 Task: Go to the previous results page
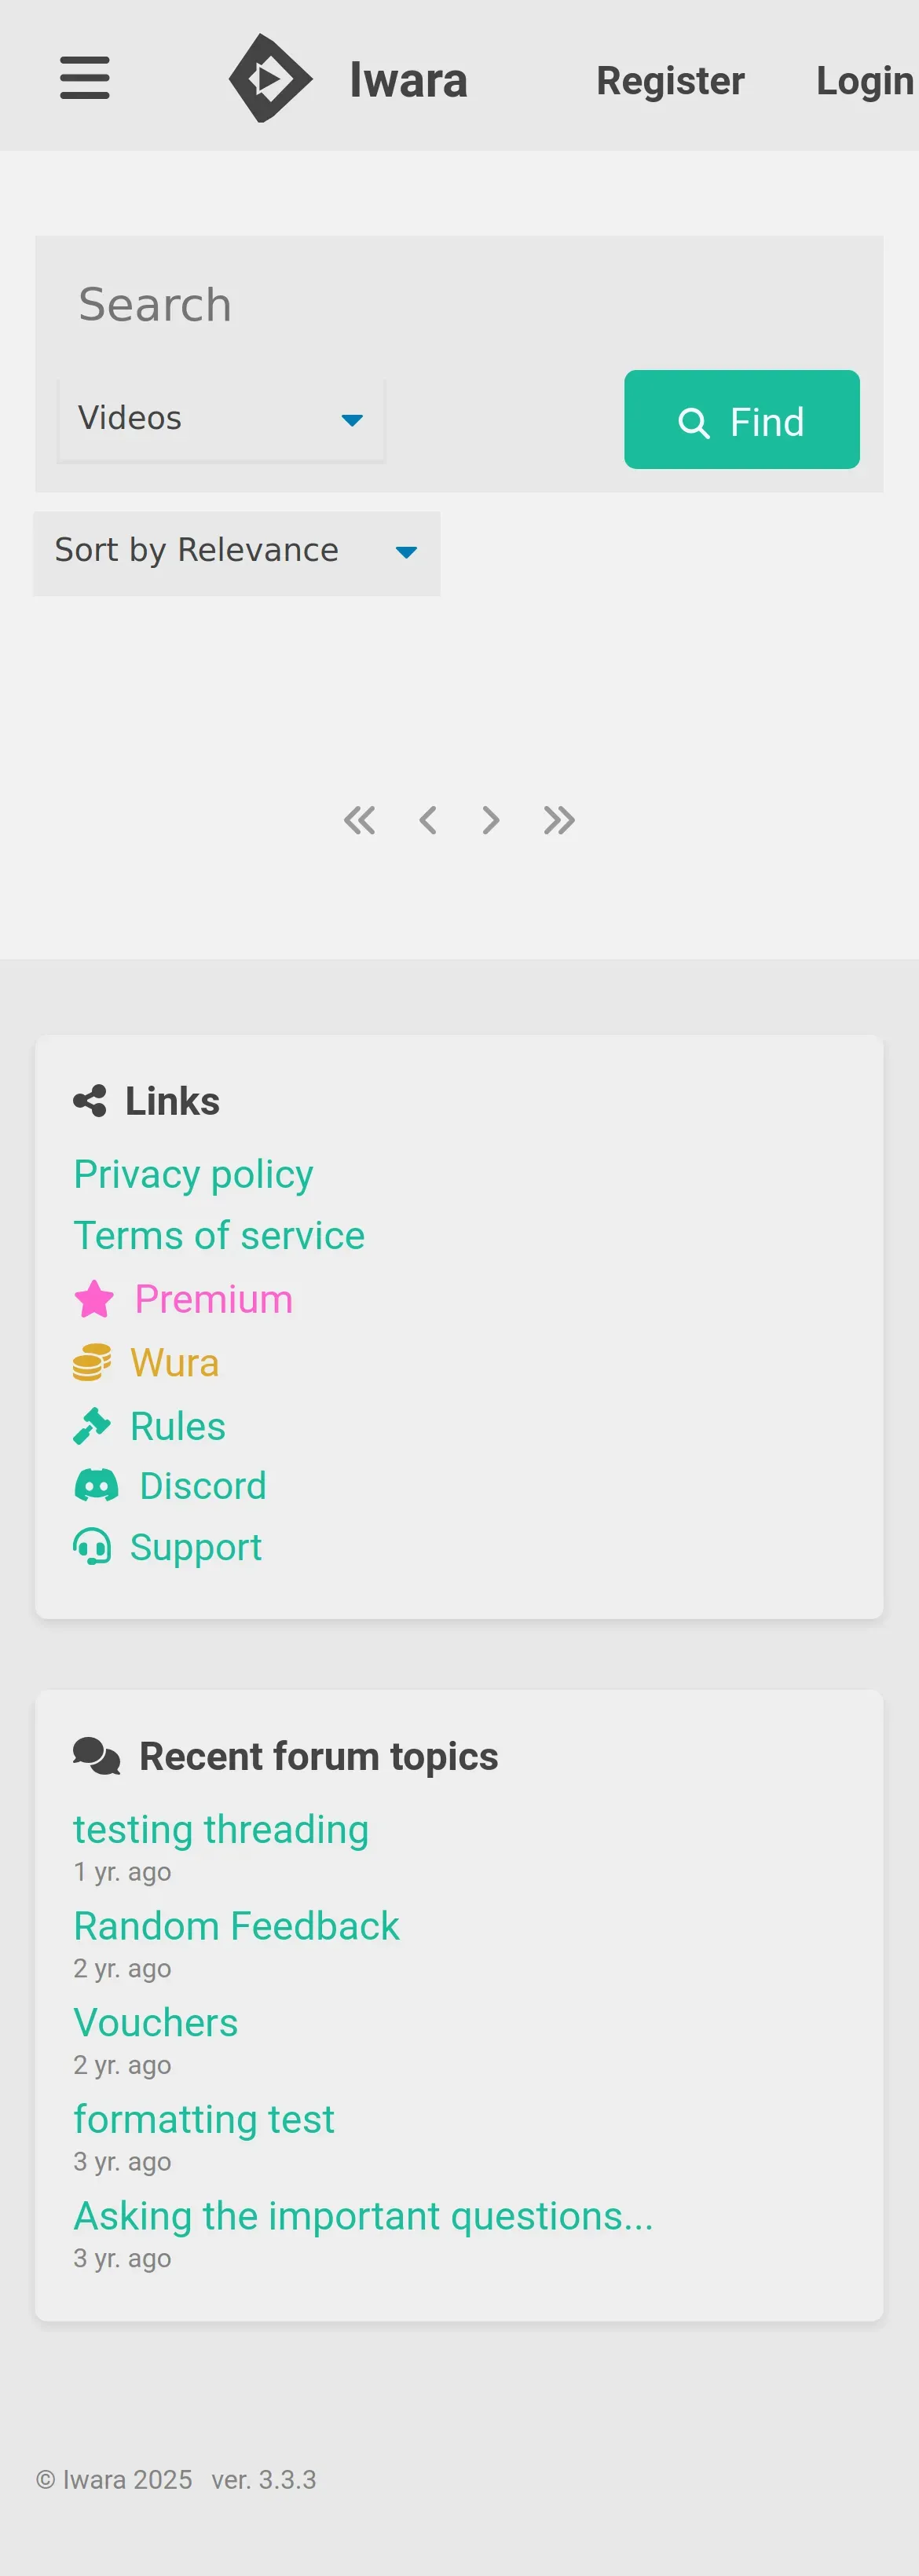[428, 820]
